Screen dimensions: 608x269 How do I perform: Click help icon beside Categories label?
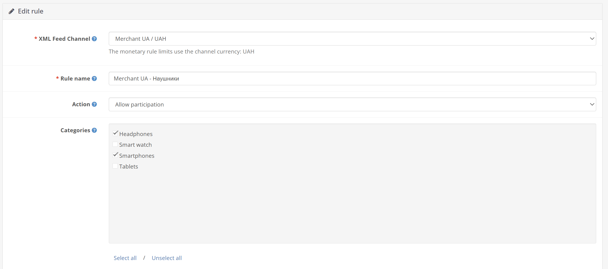94,130
